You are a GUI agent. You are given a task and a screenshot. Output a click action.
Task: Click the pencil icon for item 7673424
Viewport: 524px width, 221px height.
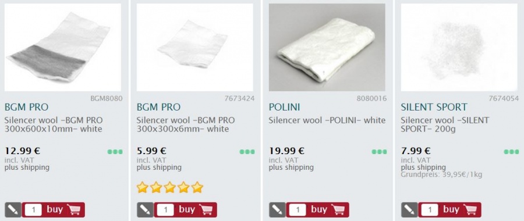click(145, 209)
